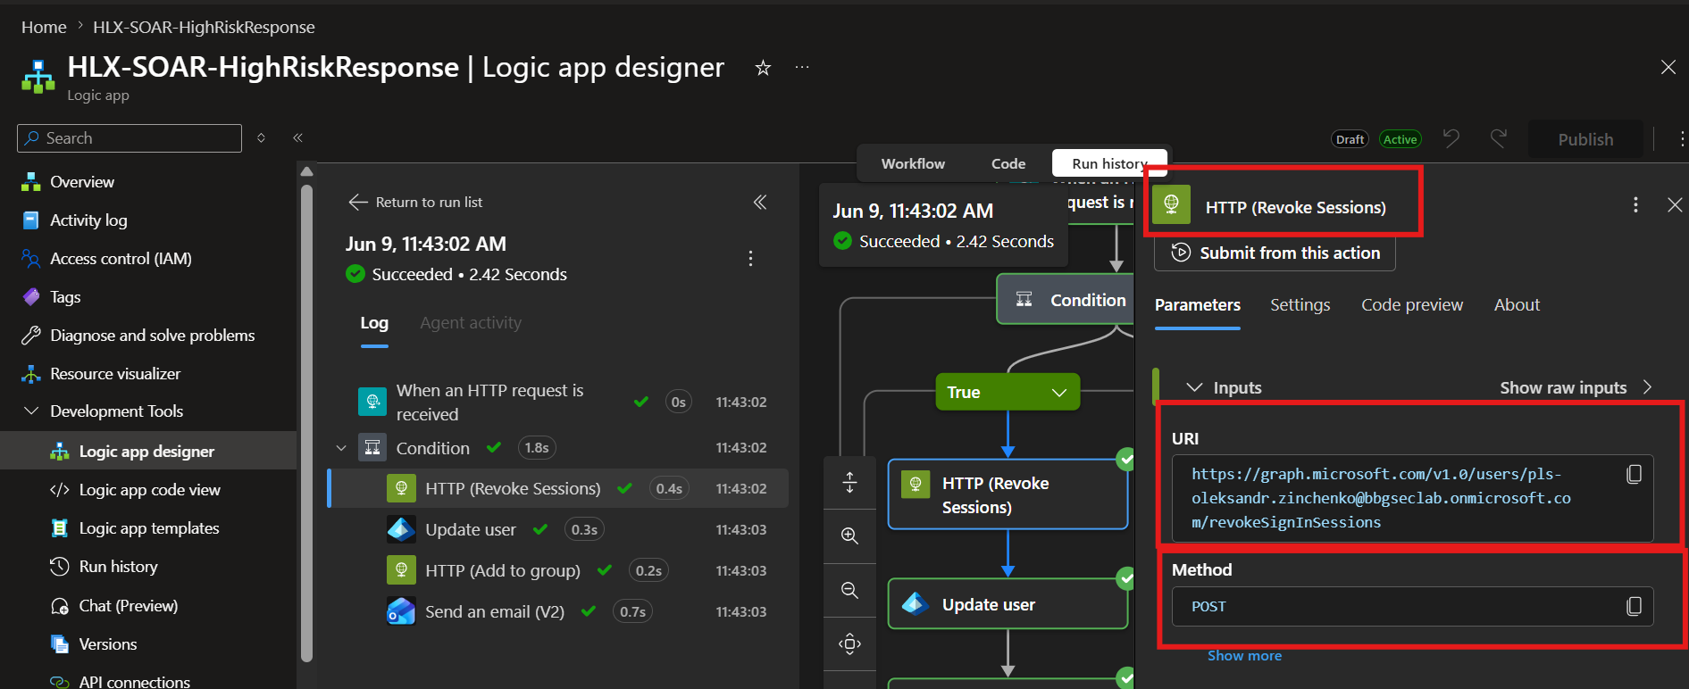Click the HTTP trigger icon in the log
This screenshot has height=689, width=1689.
[372, 402]
